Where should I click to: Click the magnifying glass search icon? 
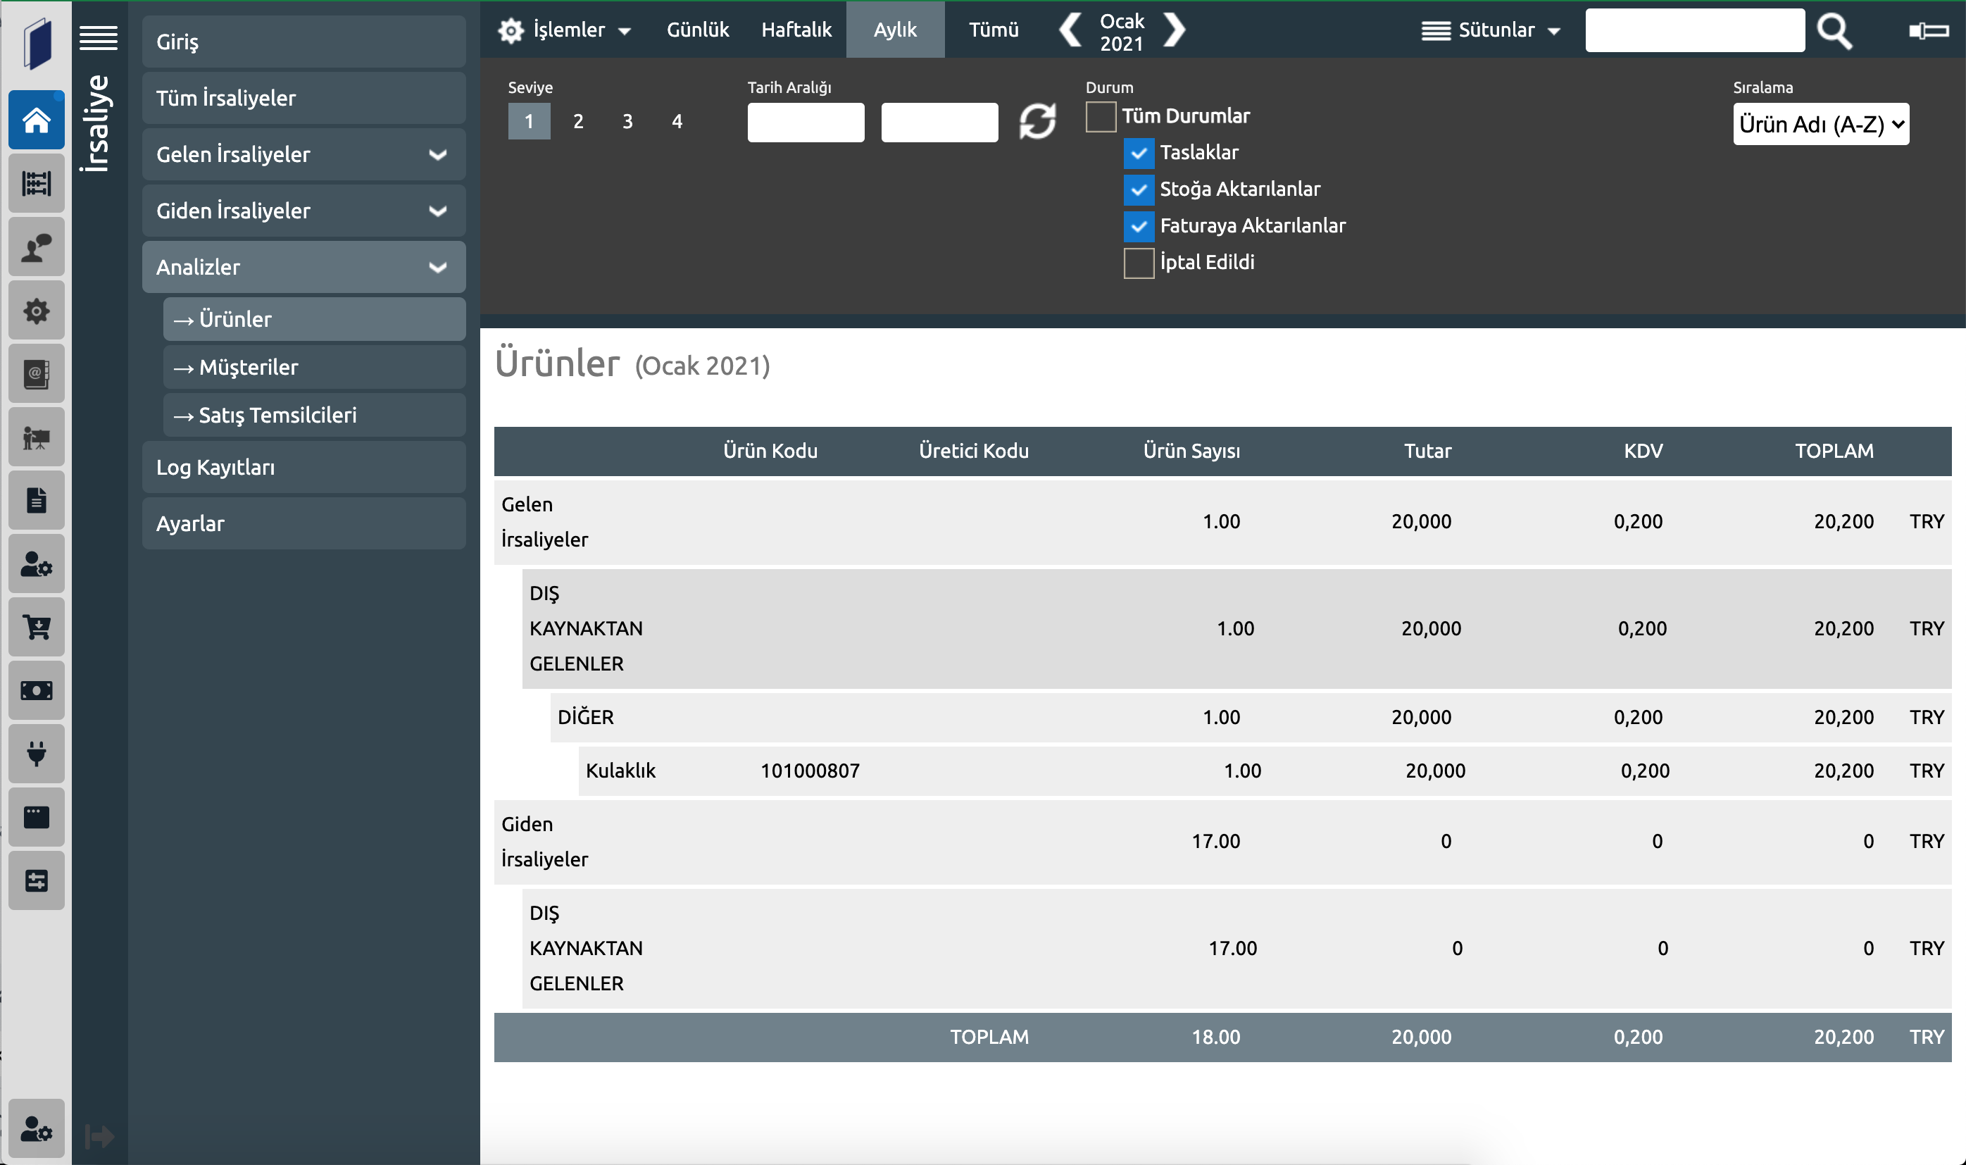[x=1834, y=32]
